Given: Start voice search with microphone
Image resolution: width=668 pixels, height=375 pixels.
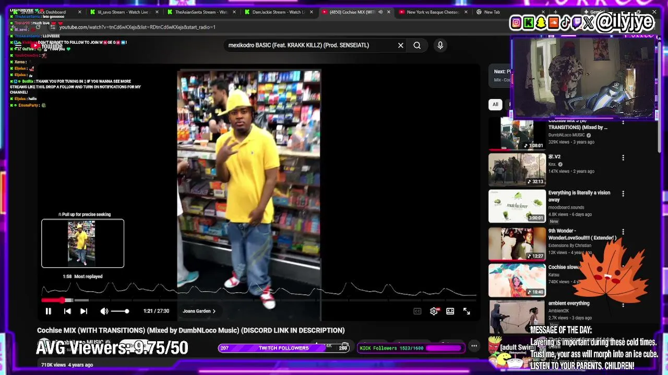Looking at the screenshot, I should click(440, 45).
